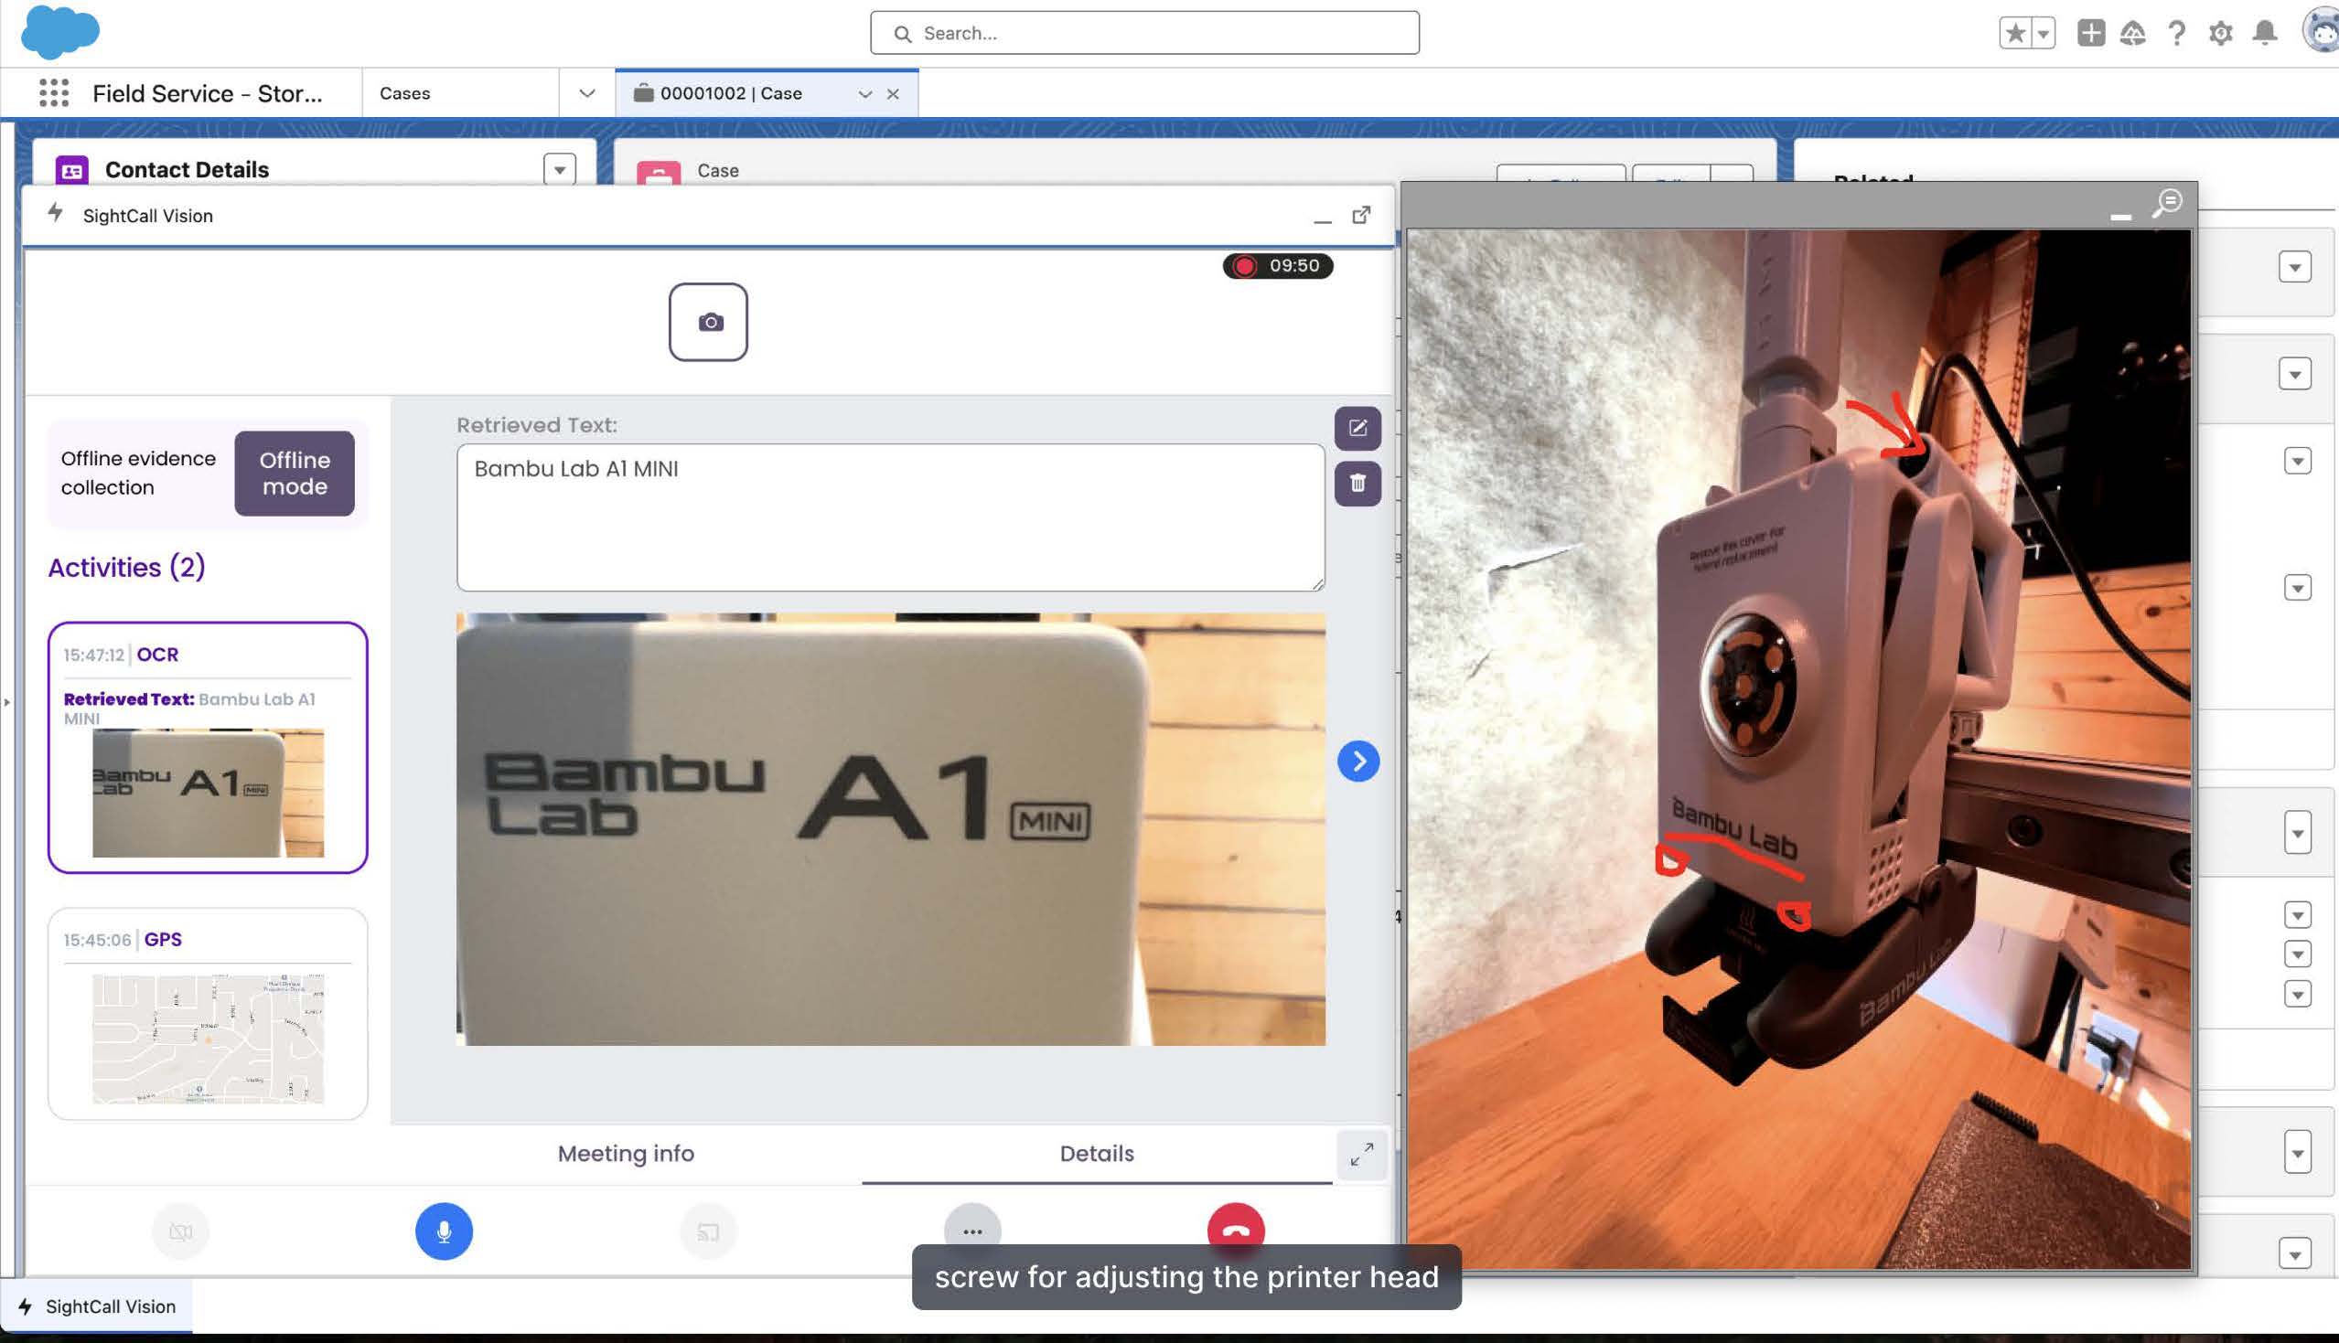
Task: Select the 15:47:12 OCR activity card
Action: (x=208, y=747)
